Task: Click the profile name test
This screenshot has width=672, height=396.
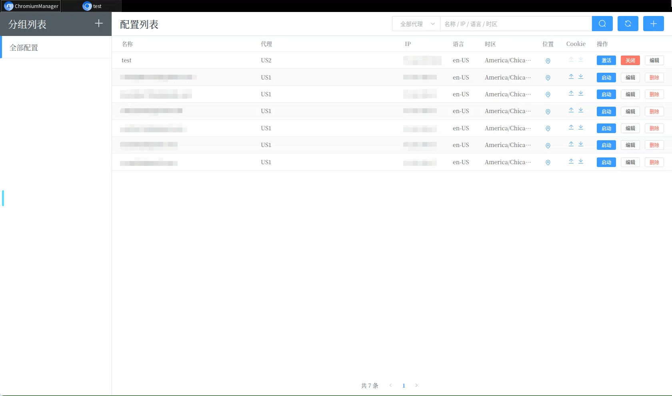Action: coord(126,60)
